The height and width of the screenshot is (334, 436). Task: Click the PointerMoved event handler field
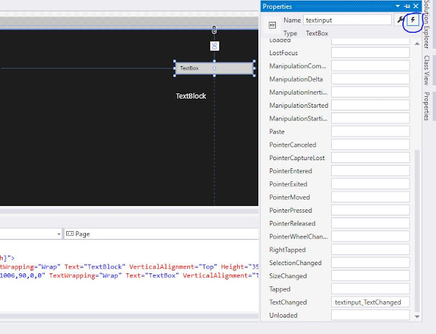[x=371, y=197]
